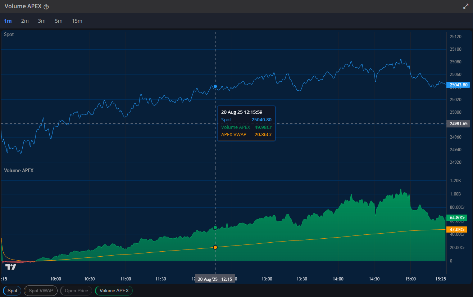The width and height of the screenshot is (473, 297).
Task: Click the 24981.65 crosshair price label
Action: (459, 123)
